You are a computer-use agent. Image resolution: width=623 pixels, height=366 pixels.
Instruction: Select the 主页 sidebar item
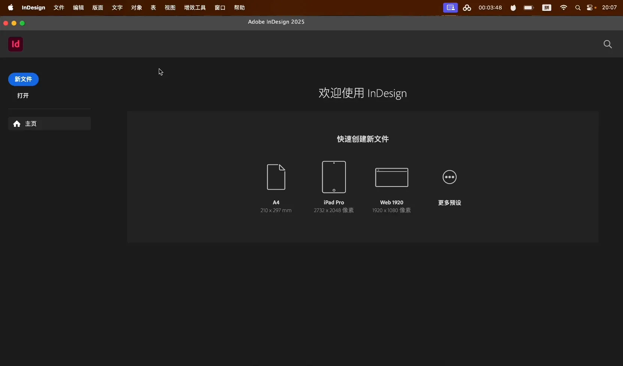50,124
